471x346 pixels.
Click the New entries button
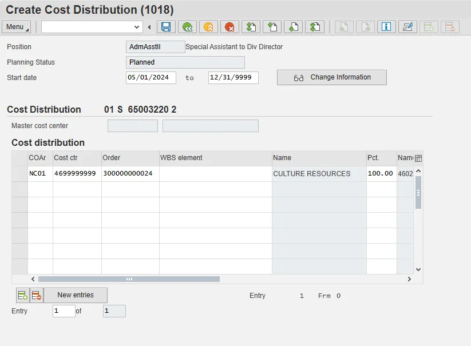[x=75, y=295]
